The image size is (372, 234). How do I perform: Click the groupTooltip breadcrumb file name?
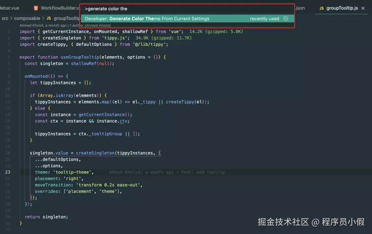coord(67,18)
